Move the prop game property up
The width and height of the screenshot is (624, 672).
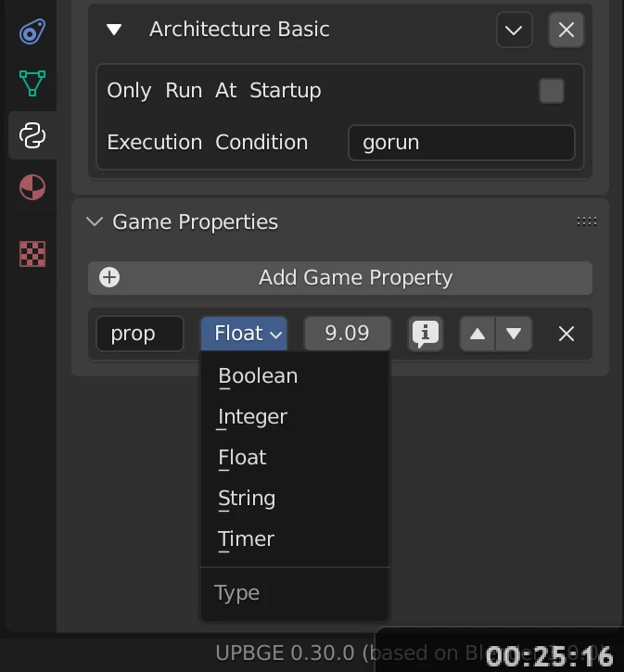click(x=478, y=334)
